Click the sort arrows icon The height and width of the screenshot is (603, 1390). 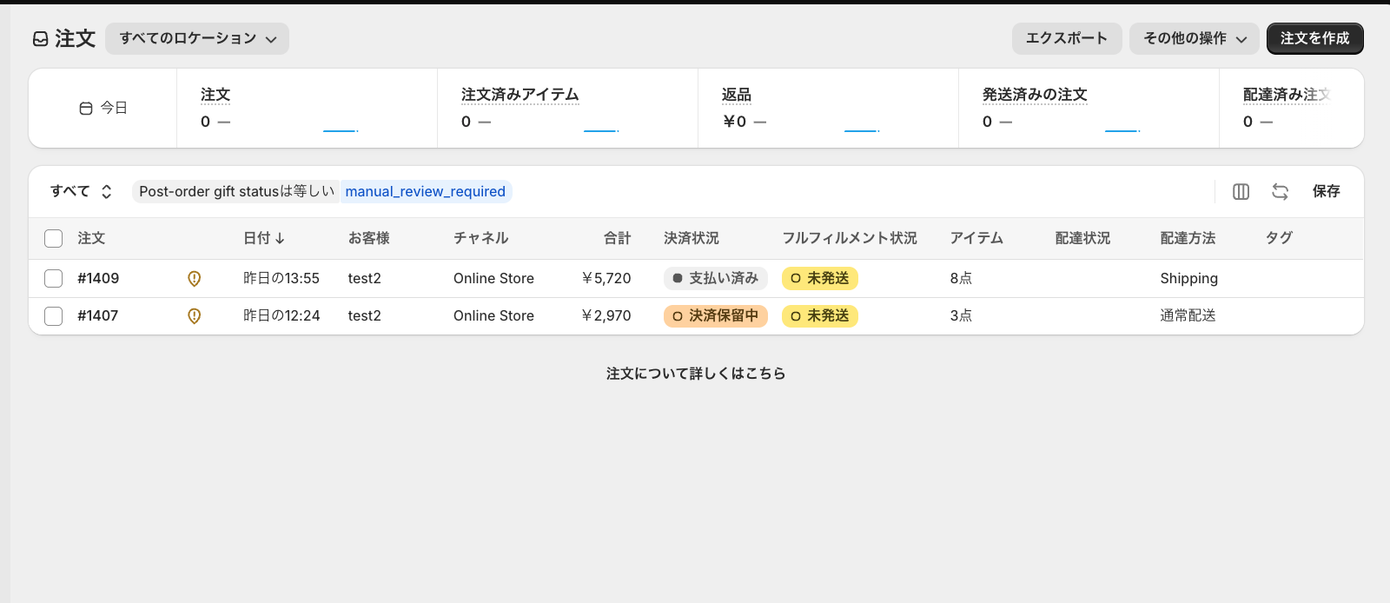(x=1281, y=191)
